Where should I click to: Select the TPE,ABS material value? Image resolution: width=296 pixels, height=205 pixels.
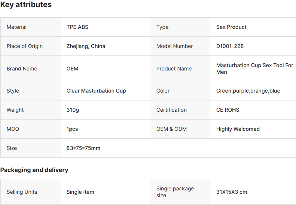(x=77, y=27)
